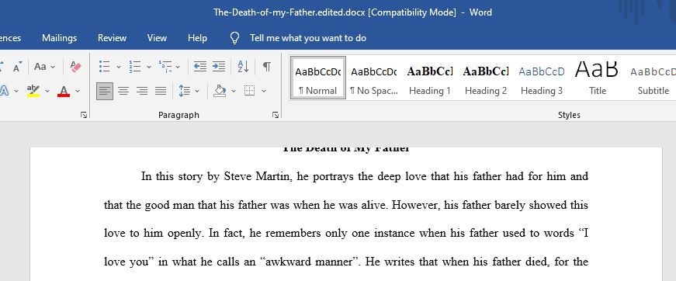Apply red font color
Image resolution: width=676 pixels, height=281 pixels.
pos(64,91)
